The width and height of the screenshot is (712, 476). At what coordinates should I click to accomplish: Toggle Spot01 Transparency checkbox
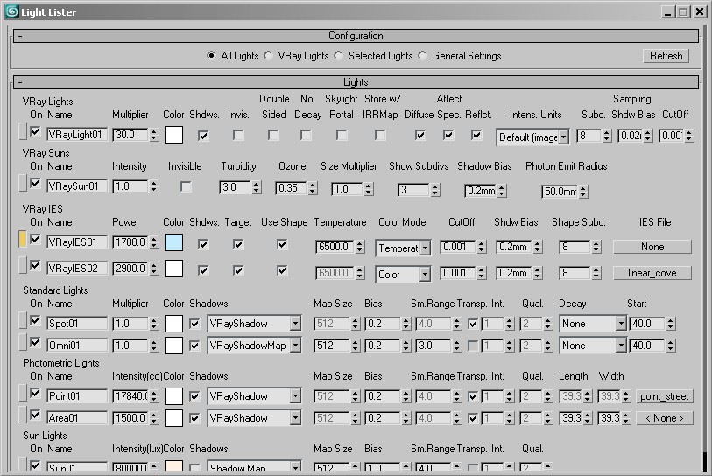coord(473,324)
